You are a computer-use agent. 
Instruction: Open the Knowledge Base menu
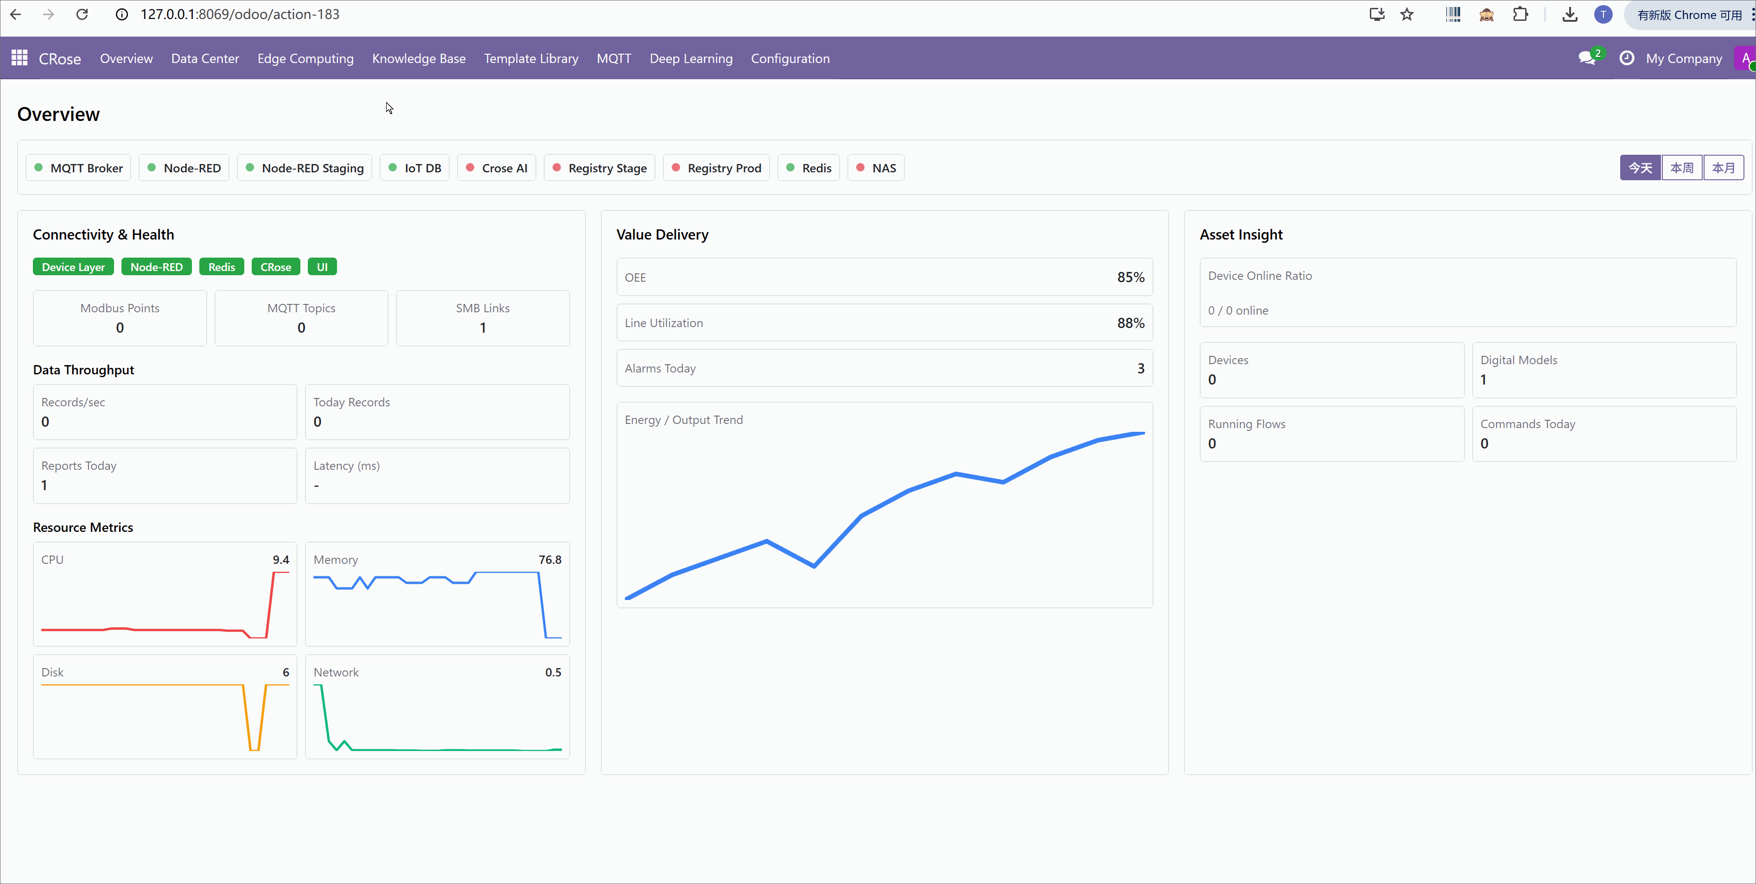click(x=419, y=58)
